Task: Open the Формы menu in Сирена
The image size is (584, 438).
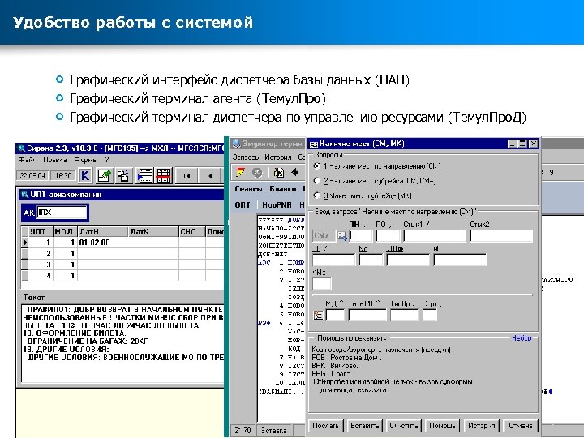Action: click(x=86, y=160)
